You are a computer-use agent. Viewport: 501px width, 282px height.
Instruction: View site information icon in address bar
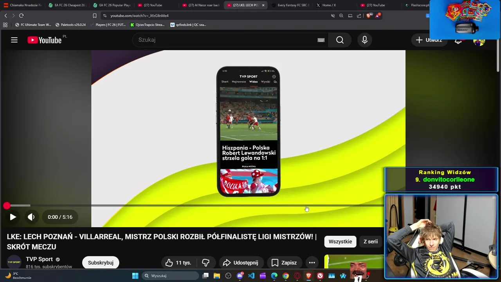click(105, 16)
